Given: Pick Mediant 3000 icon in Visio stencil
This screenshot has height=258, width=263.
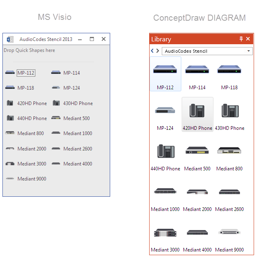Looking at the screenshot, I should tap(10, 163).
